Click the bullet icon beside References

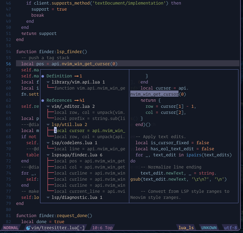click(43, 100)
